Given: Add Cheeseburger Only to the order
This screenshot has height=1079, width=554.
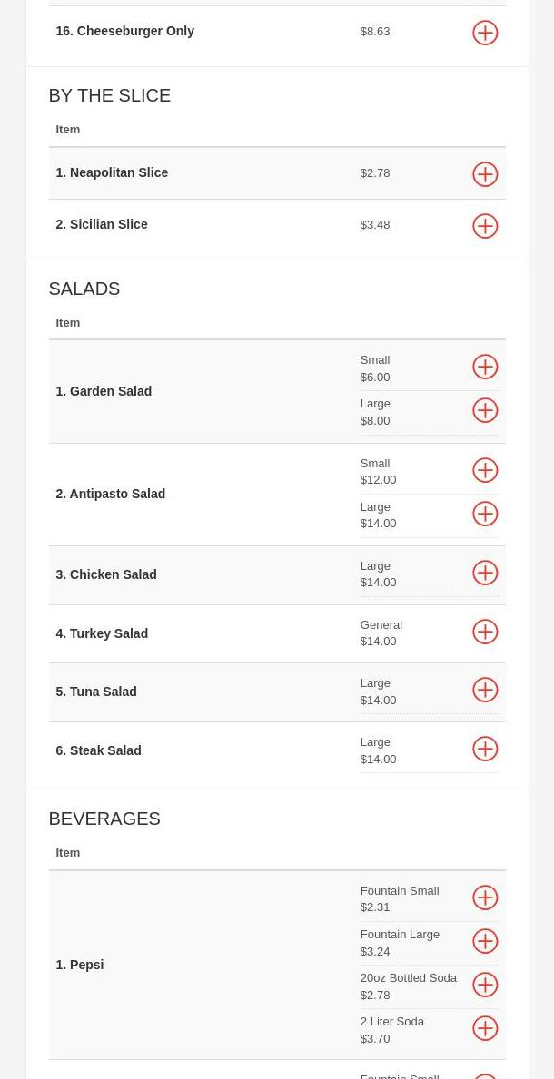Looking at the screenshot, I should pos(485,33).
